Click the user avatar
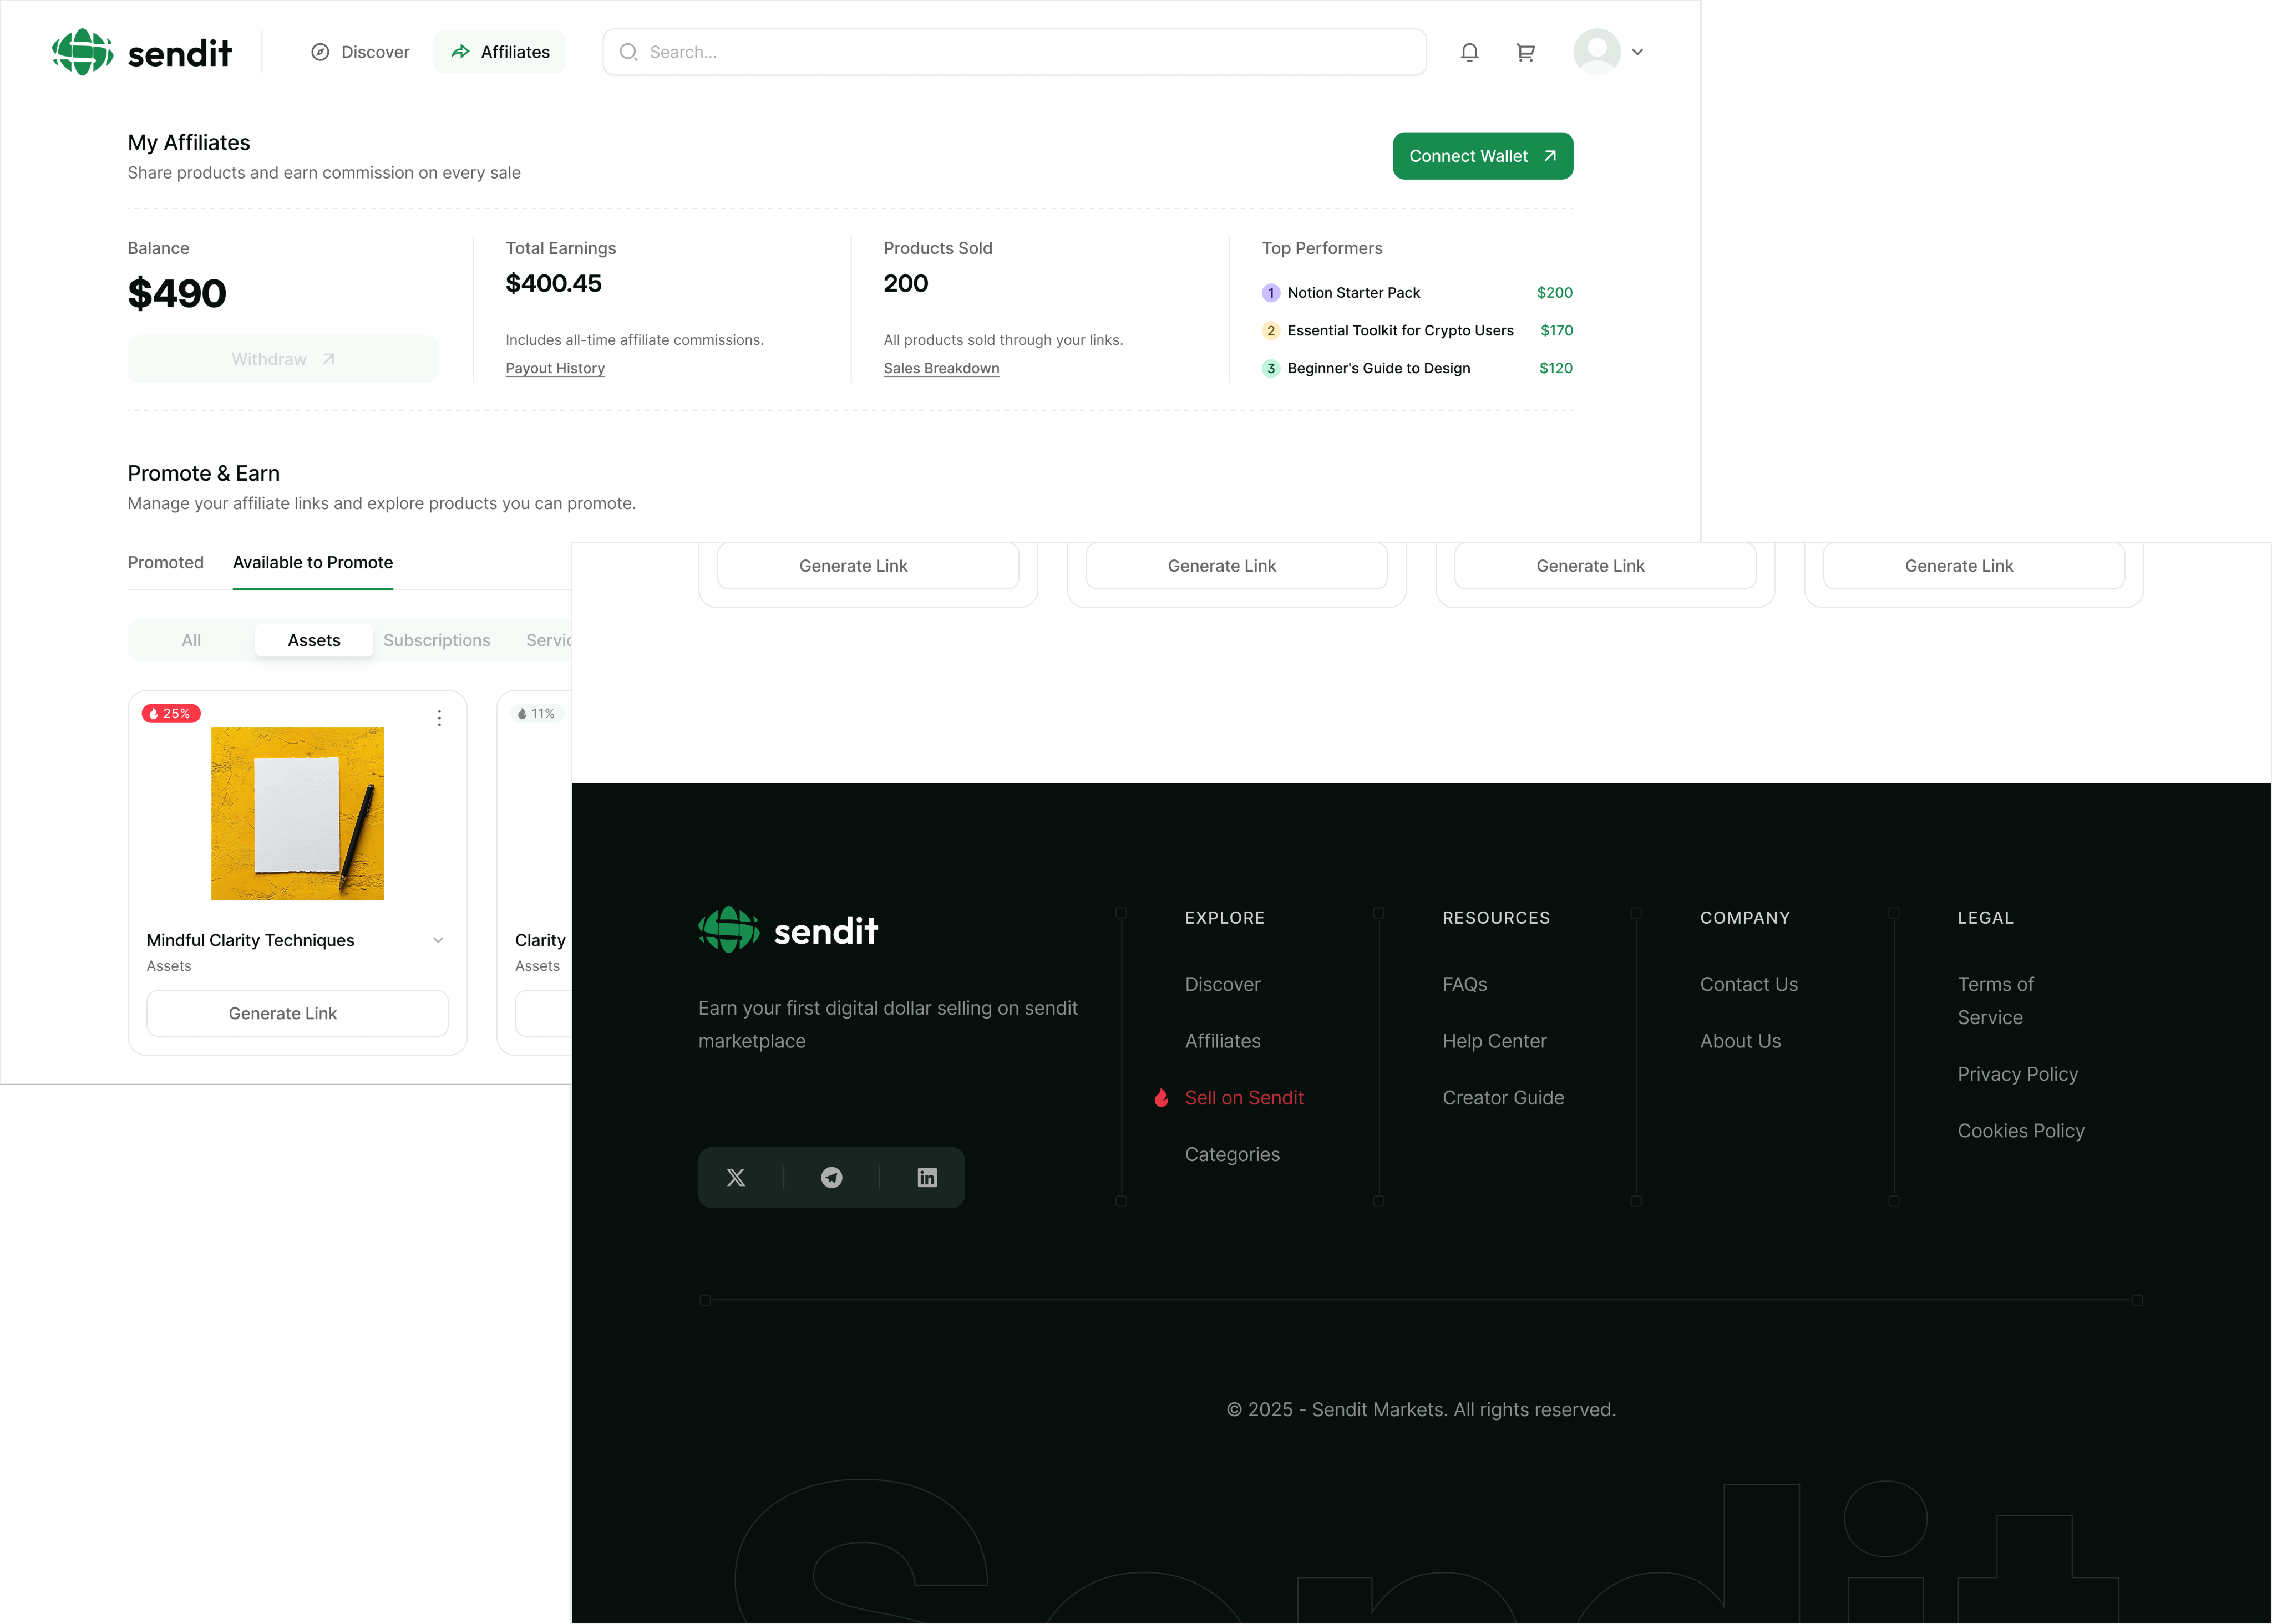 1597,52
